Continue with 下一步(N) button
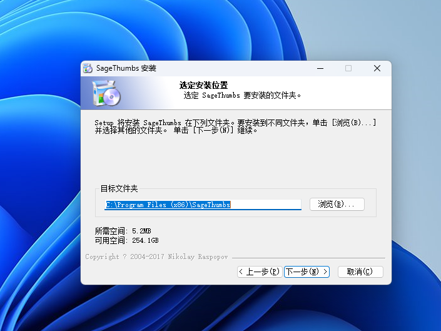This screenshot has width=441, height=331. tap(307, 272)
